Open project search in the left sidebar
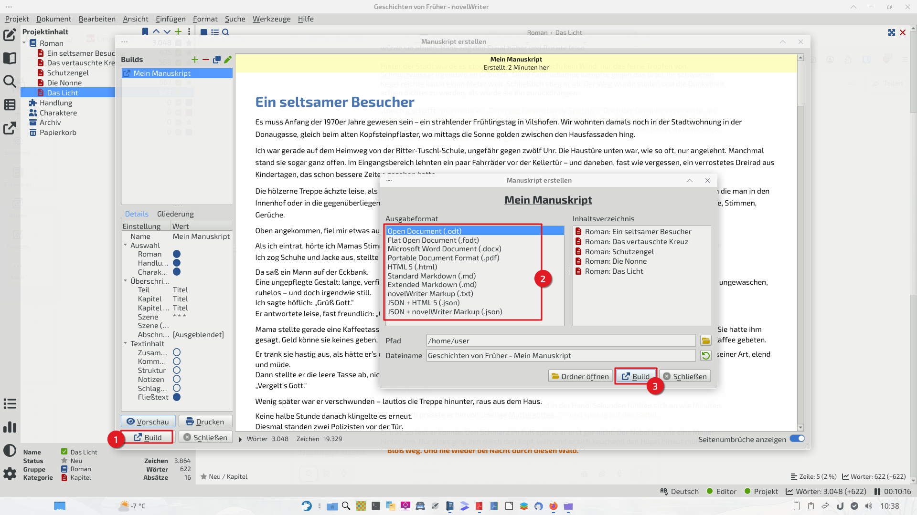This screenshot has width=917, height=515. click(10, 81)
